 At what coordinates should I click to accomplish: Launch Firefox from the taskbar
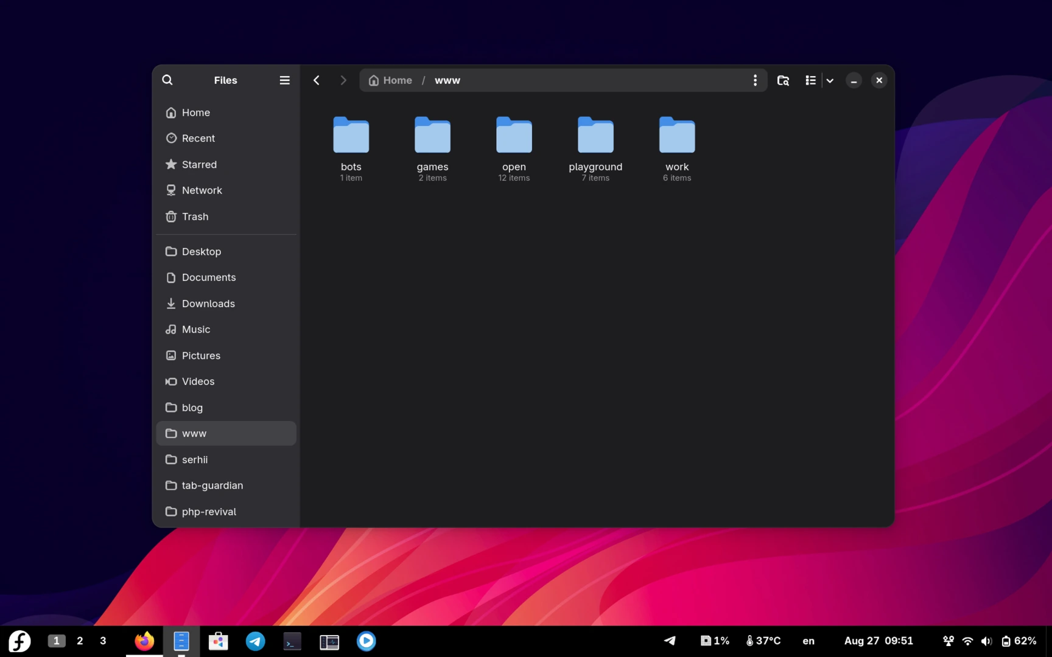point(144,641)
